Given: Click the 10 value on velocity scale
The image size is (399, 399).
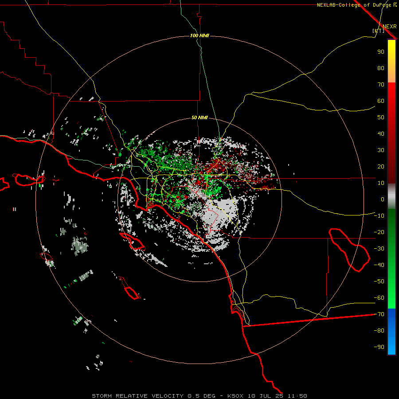Looking at the screenshot, I should (x=381, y=183).
